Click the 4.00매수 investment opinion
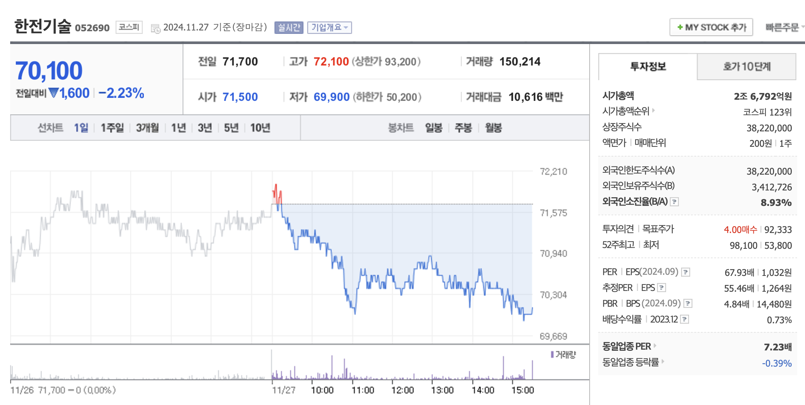805x405 pixels. [740, 230]
